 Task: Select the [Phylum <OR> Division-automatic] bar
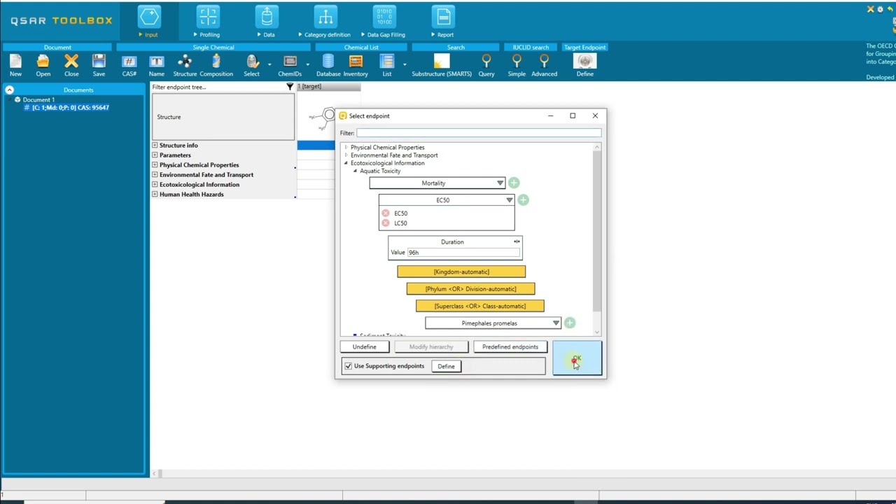470,288
